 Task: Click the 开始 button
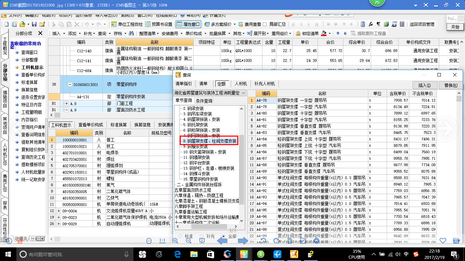point(455,27)
